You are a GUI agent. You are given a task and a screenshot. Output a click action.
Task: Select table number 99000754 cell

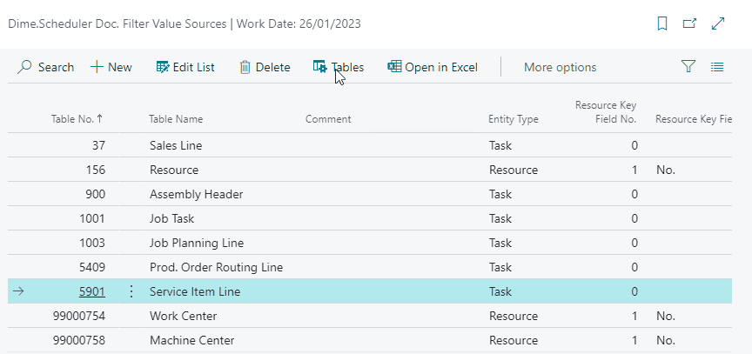(x=79, y=316)
